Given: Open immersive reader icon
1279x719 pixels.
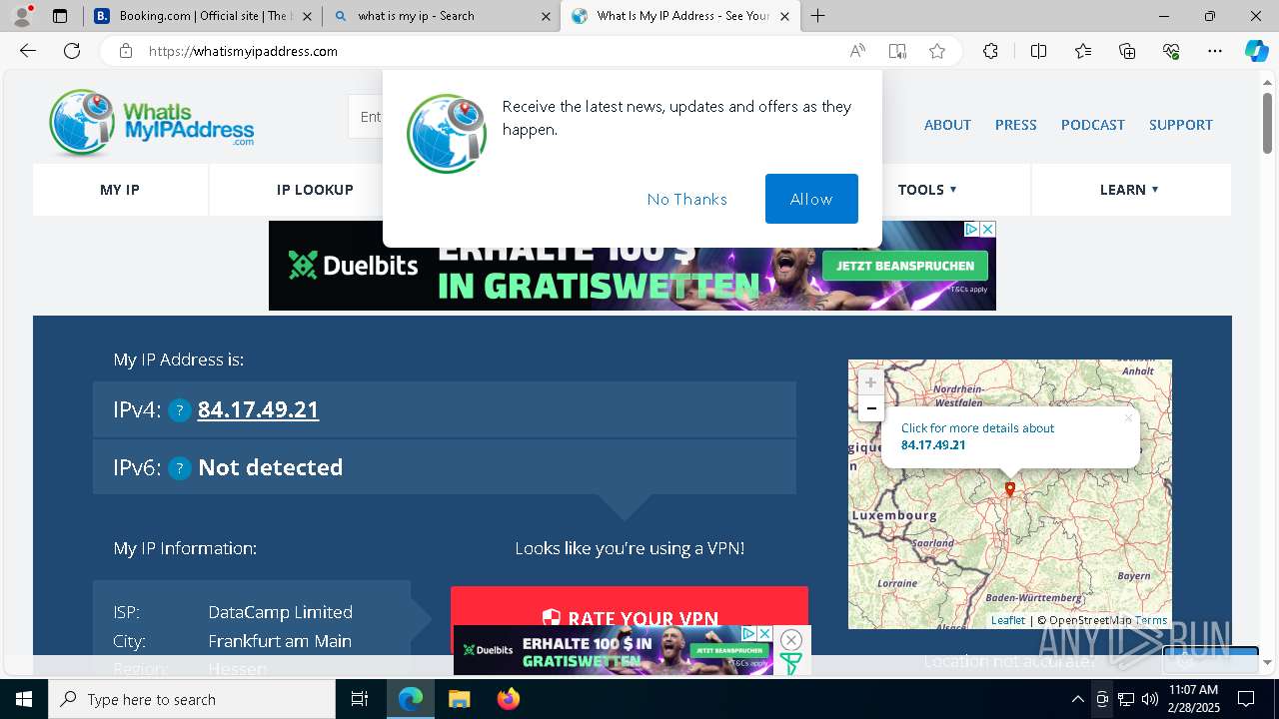Looking at the screenshot, I should pyautogui.click(x=897, y=51).
